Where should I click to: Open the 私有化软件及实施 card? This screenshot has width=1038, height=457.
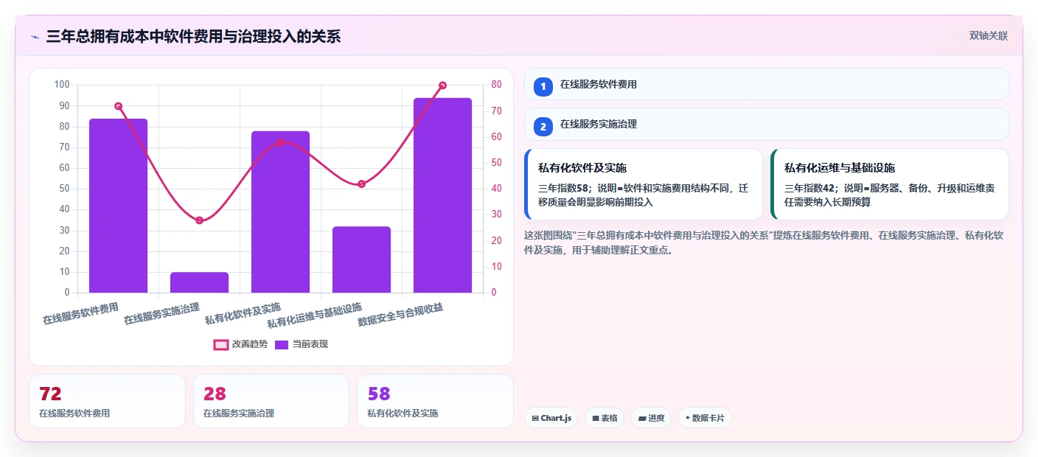click(644, 184)
